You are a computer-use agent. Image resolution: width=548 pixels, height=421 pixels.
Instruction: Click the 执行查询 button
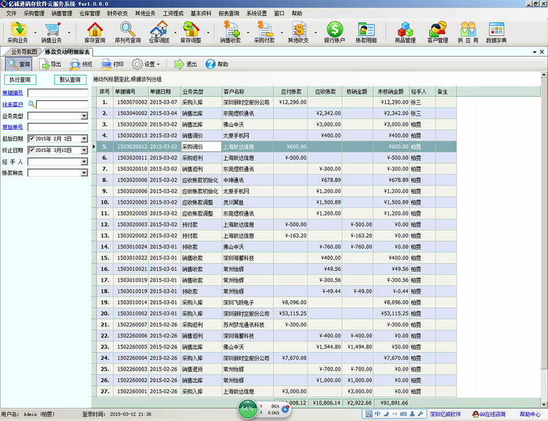pyautogui.click(x=20, y=80)
